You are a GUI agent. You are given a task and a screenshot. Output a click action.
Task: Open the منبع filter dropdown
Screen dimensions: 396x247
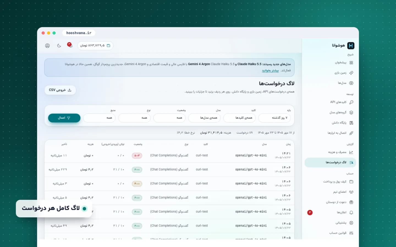pyautogui.click(x=99, y=118)
